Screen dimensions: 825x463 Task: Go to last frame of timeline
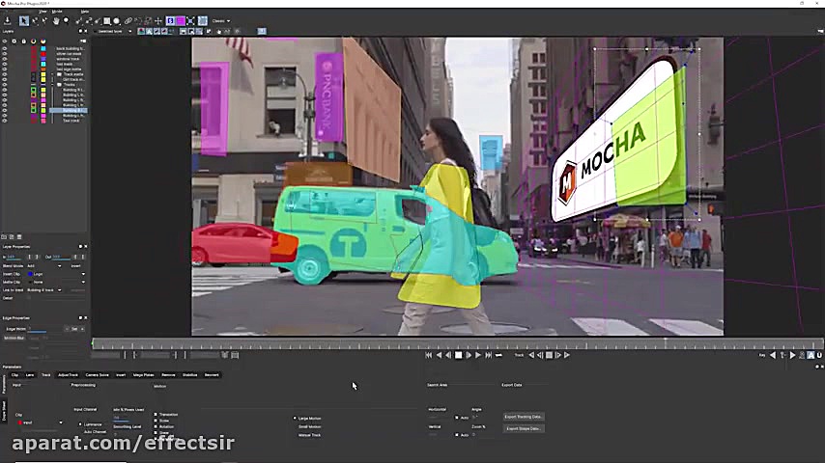pyautogui.click(x=488, y=355)
